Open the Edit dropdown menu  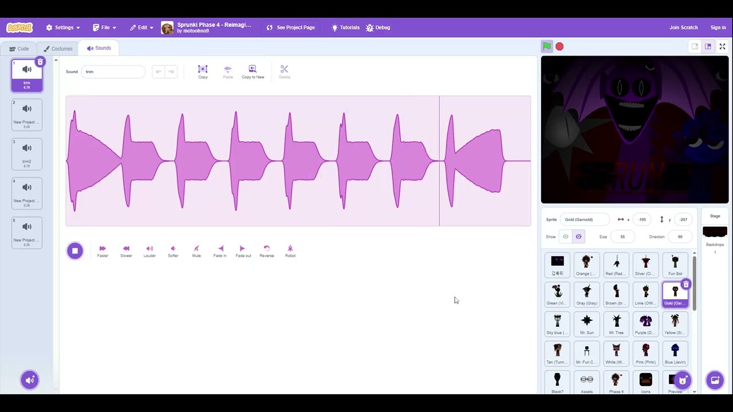pos(141,27)
